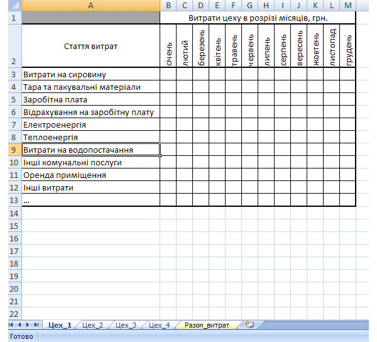
Task: Select column M header
Action: point(347,5)
